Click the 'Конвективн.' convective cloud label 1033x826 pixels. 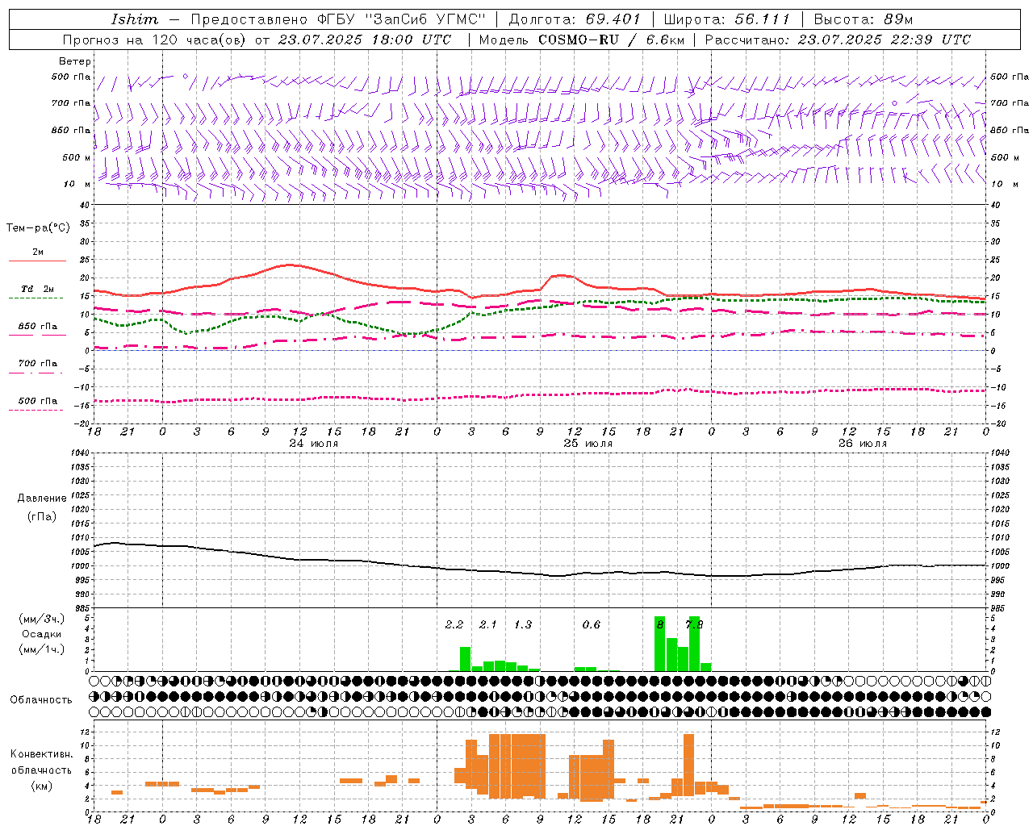coord(42,754)
